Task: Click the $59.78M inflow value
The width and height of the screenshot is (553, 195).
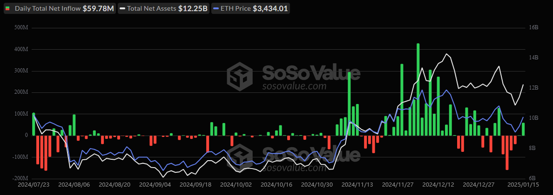Action: tap(98, 9)
